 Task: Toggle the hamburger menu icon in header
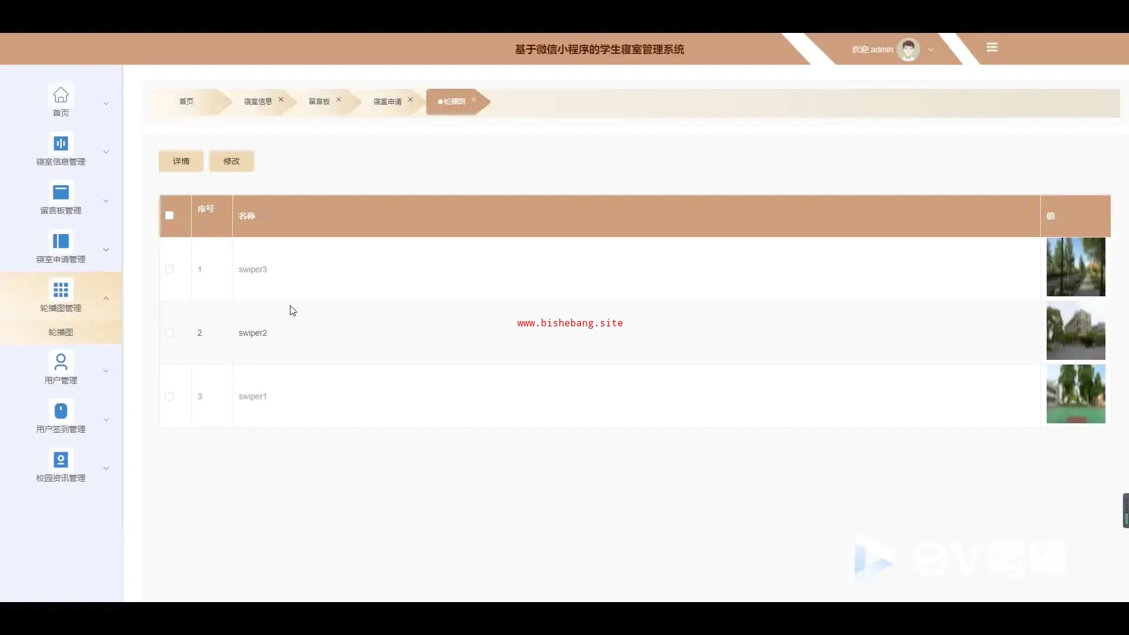(x=992, y=48)
